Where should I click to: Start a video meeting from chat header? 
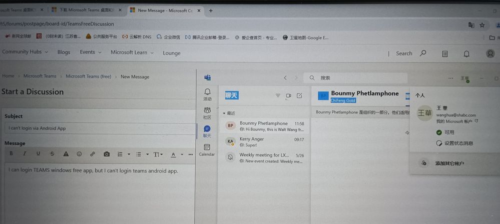tap(289, 95)
